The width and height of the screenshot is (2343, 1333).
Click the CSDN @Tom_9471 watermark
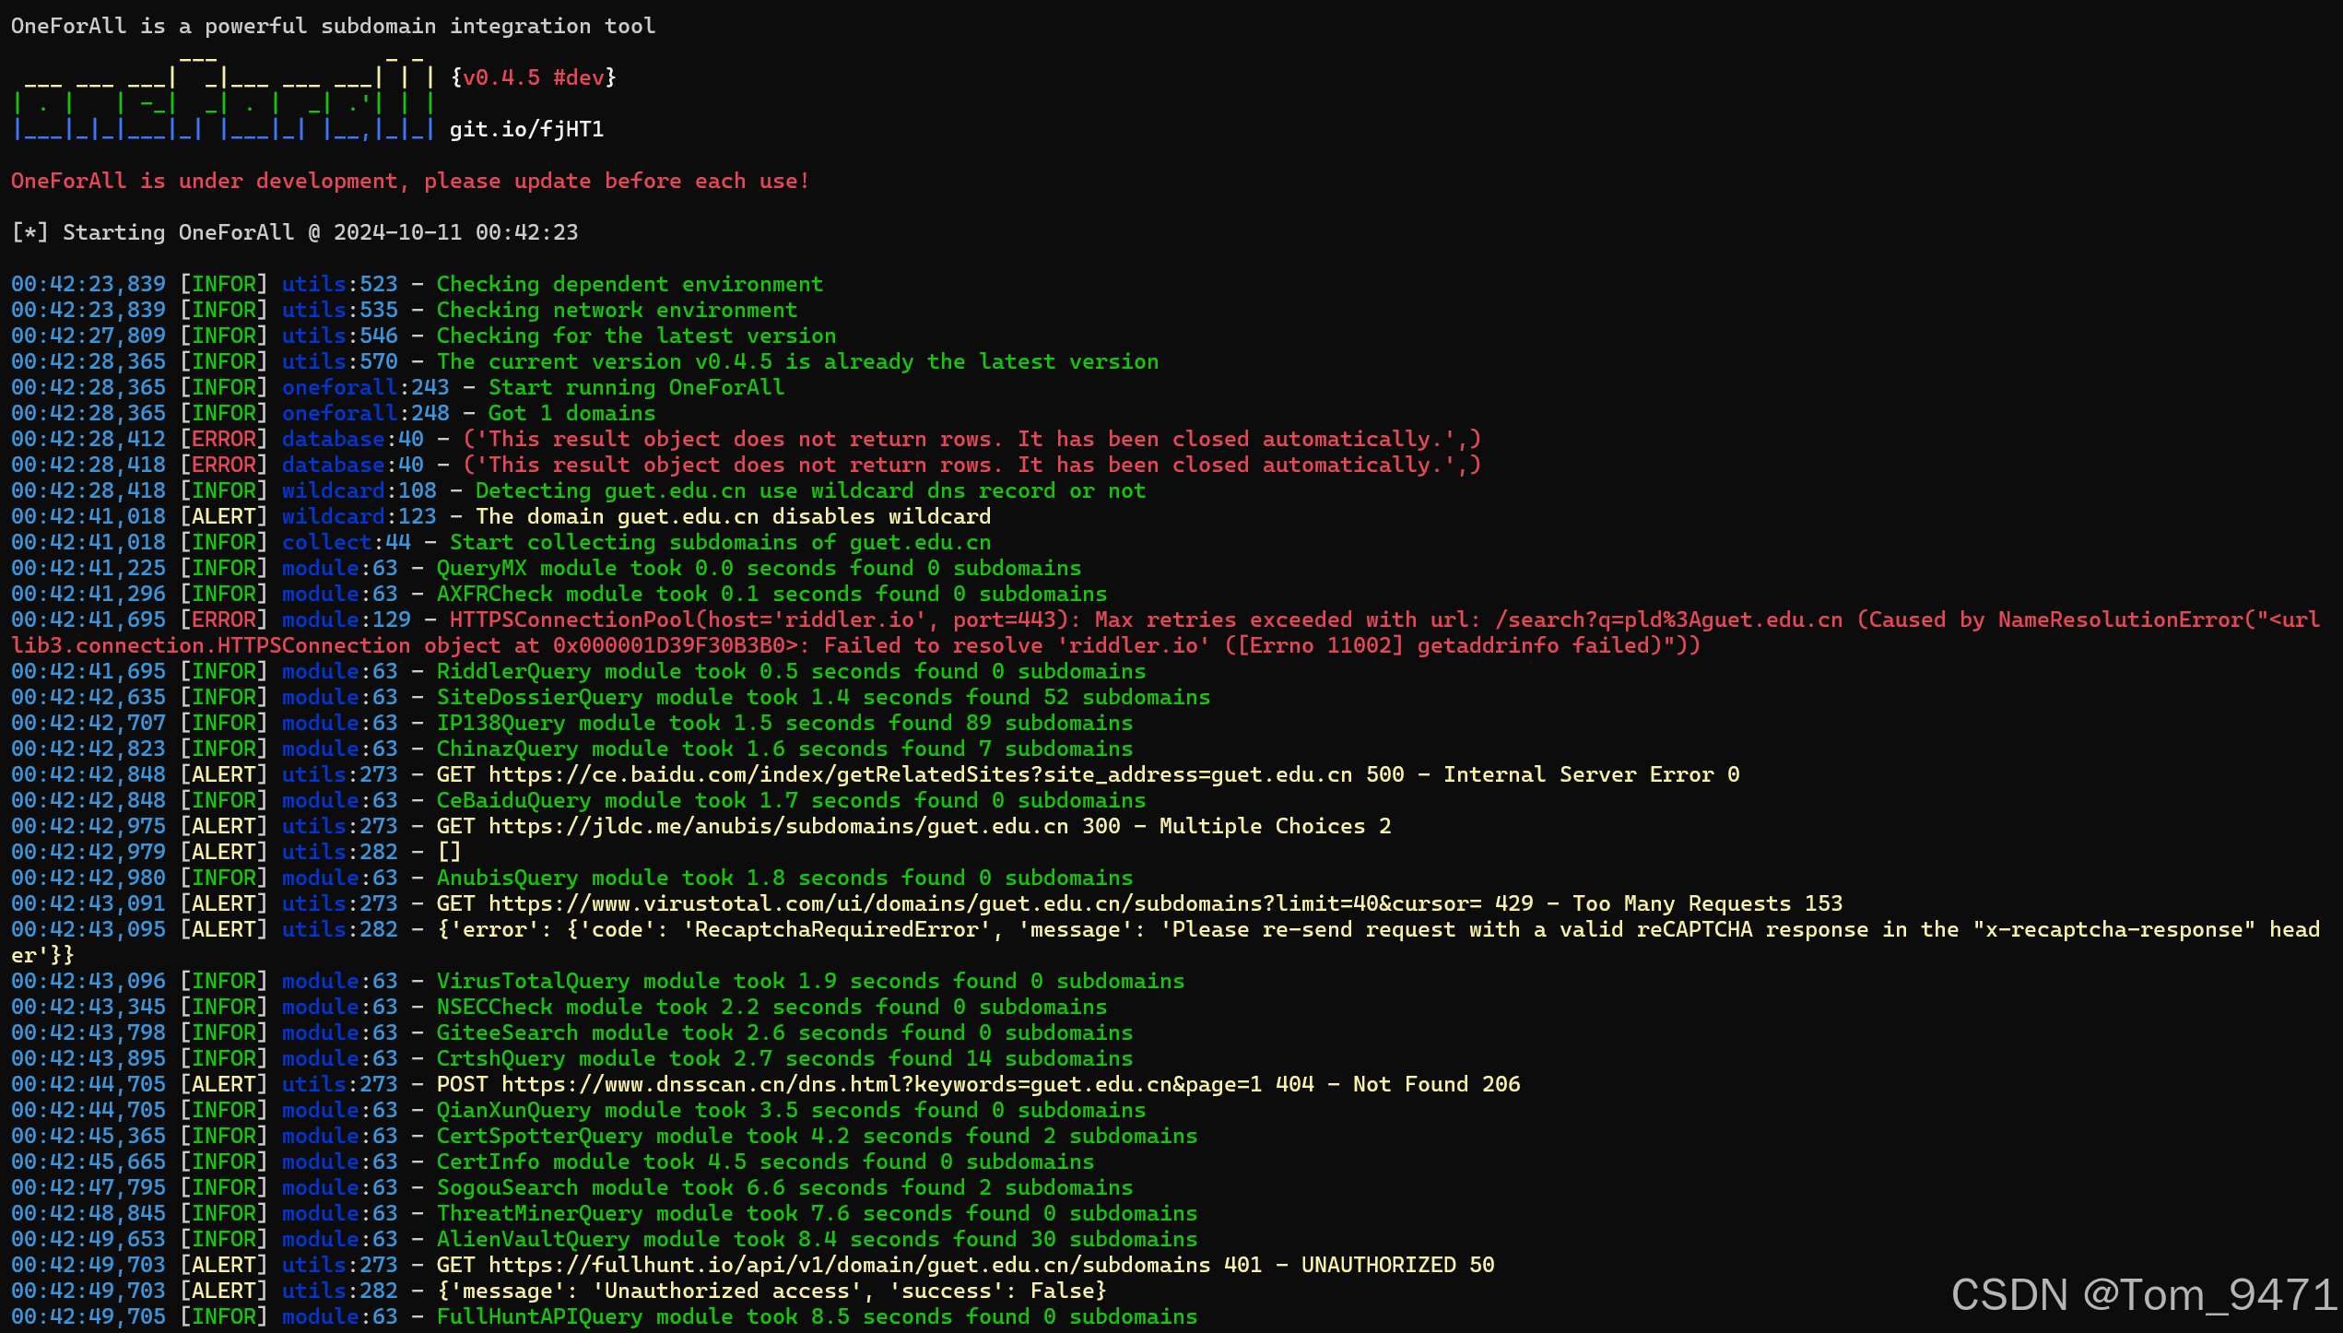pyautogui.click(x=2143, y=1294)
